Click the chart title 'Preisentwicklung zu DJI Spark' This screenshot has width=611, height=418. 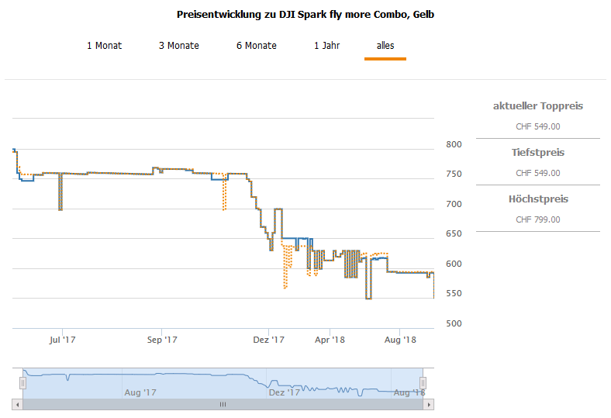305,15
